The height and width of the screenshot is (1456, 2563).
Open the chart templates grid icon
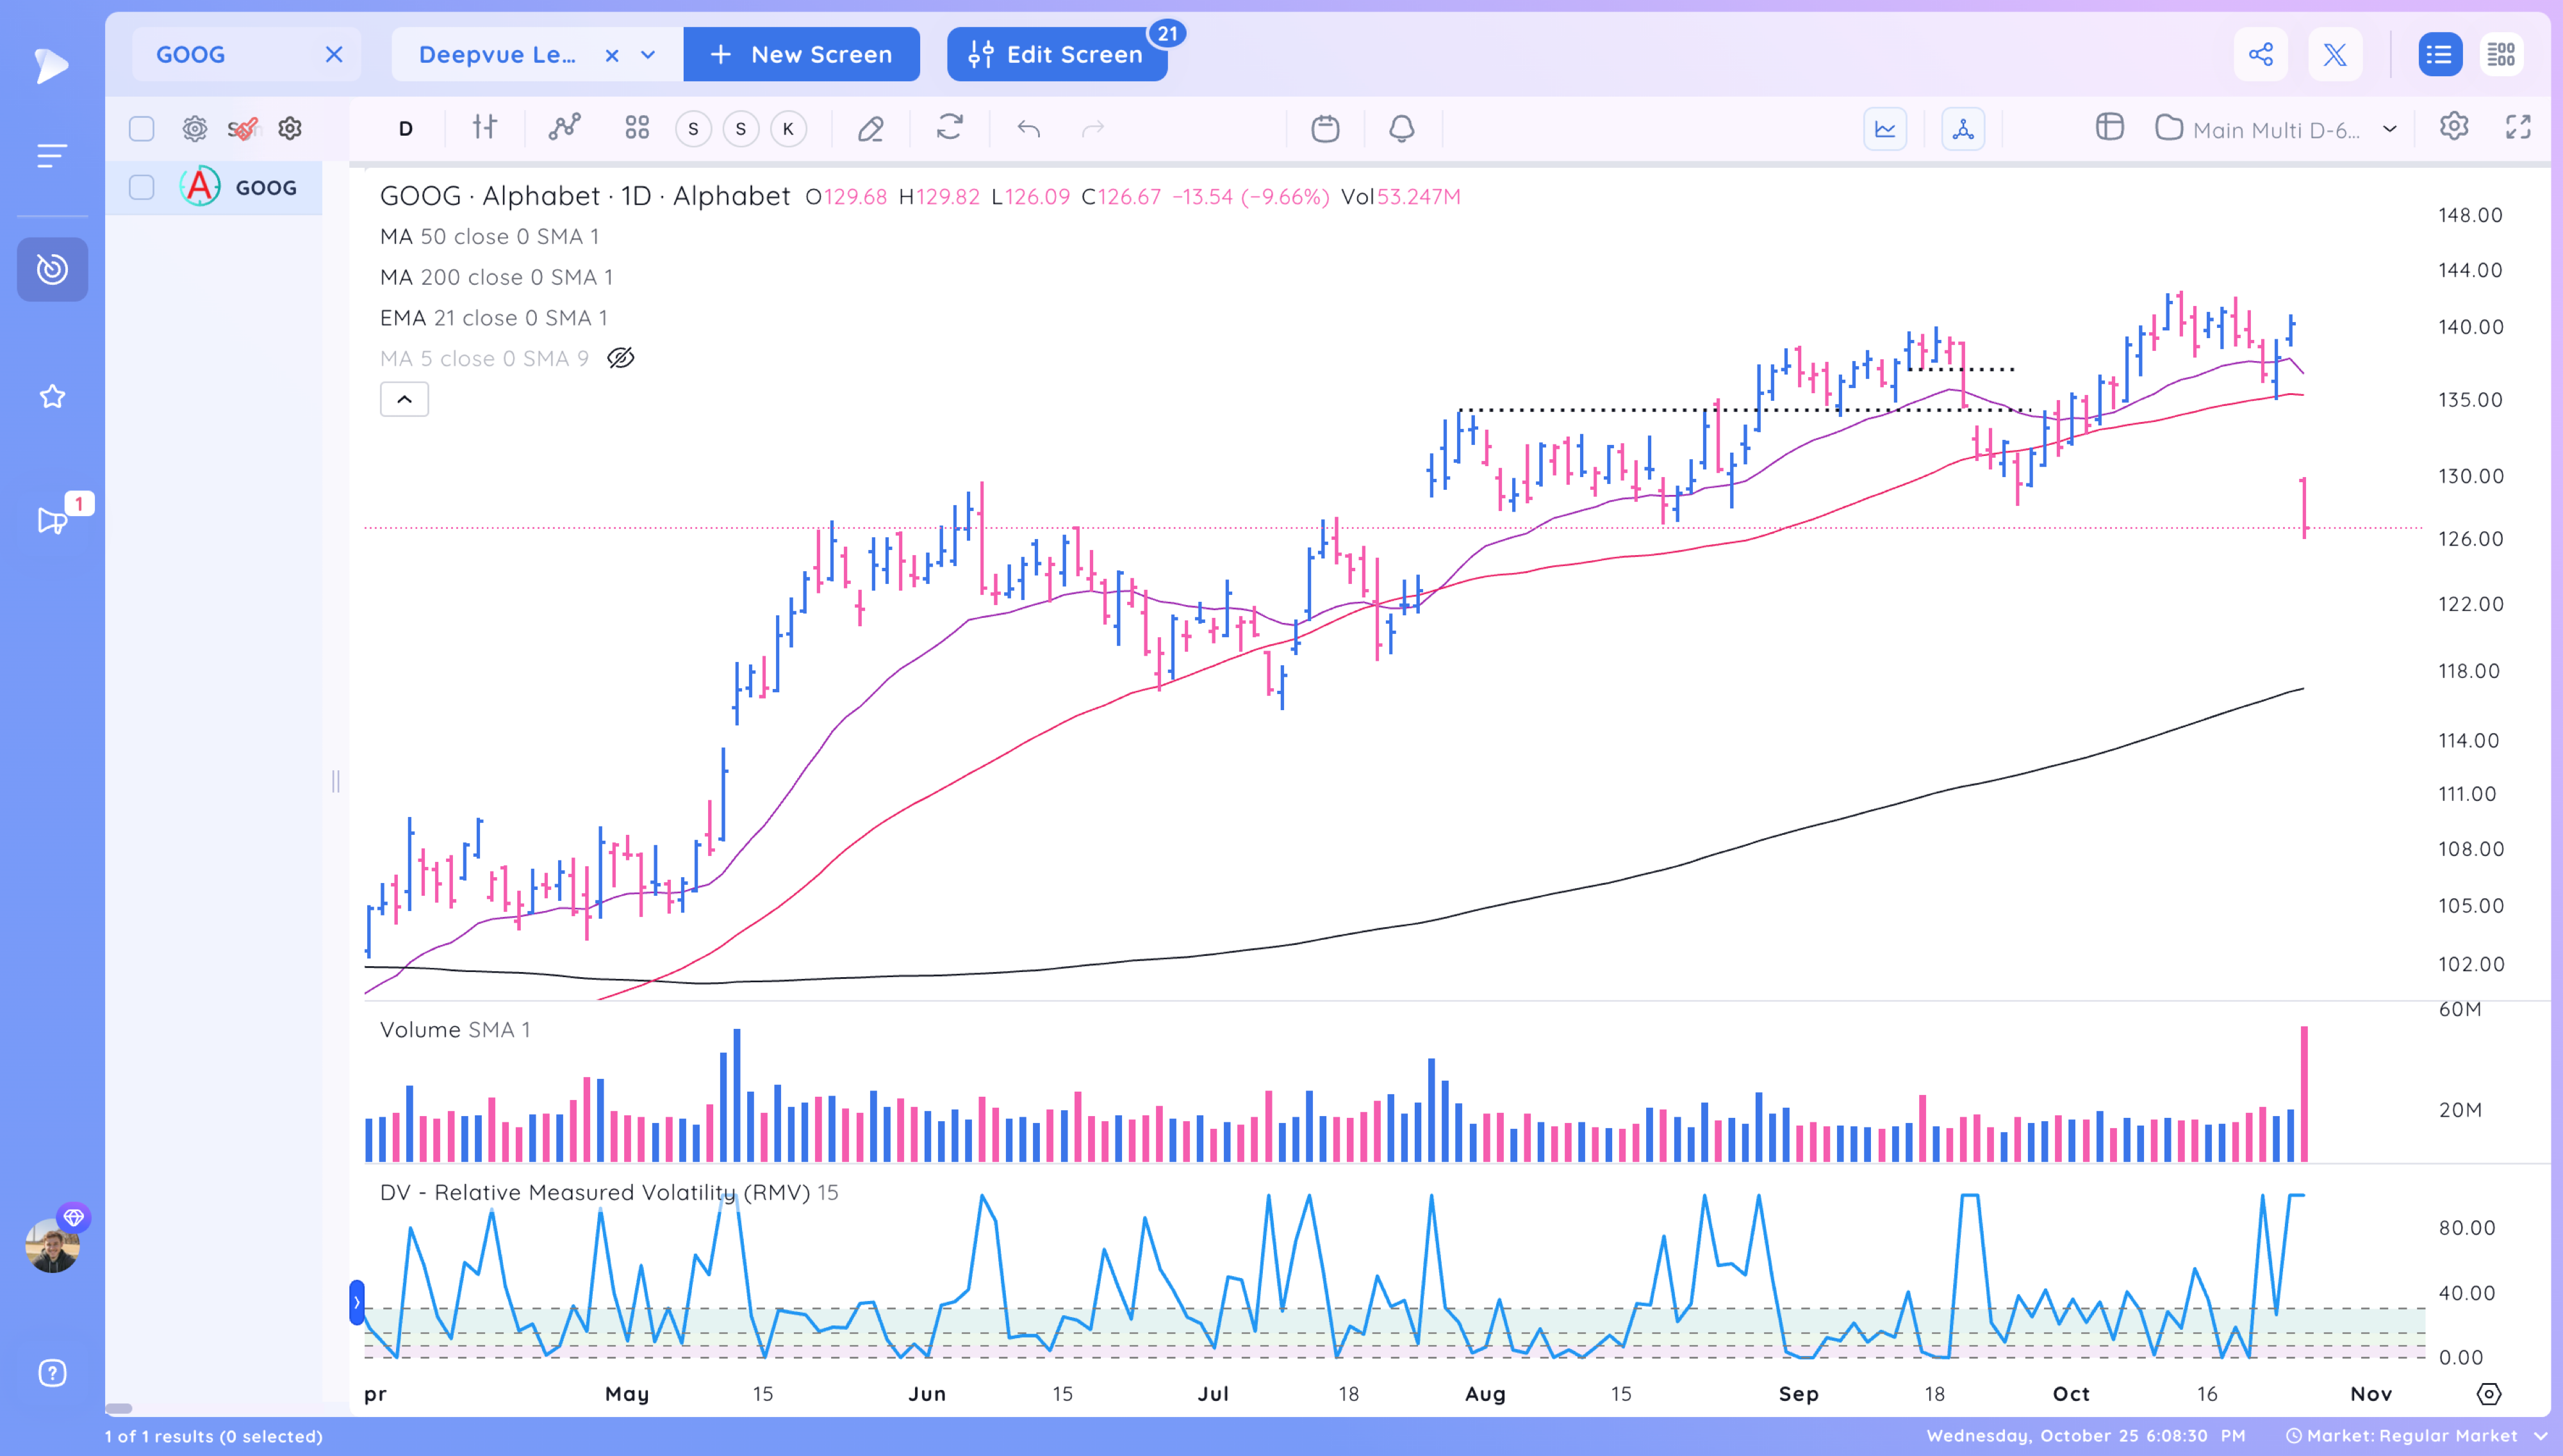click(638, 127)
